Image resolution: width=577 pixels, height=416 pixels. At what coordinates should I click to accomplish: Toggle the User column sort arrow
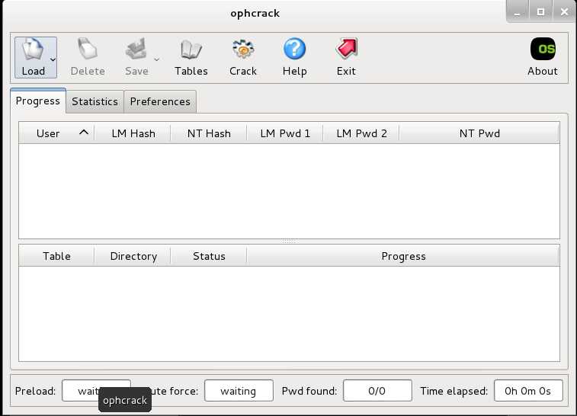tap(84, 133)
